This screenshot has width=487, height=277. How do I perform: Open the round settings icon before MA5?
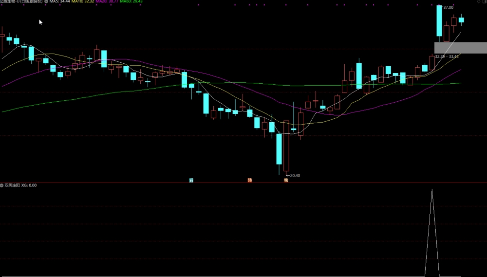pyautogui.click(x=46, y=1)
